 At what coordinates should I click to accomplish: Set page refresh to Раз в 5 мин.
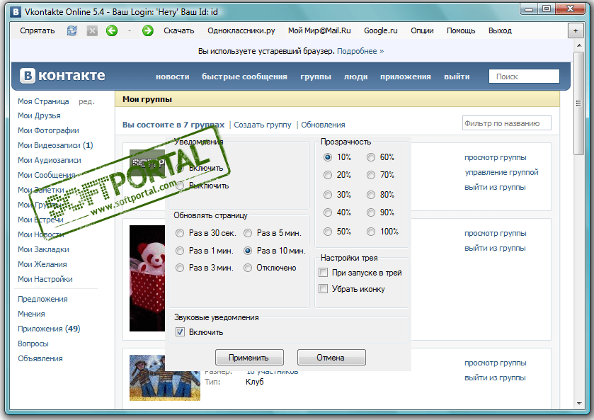248,233
